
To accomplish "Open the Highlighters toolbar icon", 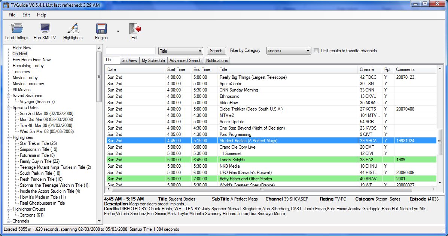I will (x=73, y=28).
